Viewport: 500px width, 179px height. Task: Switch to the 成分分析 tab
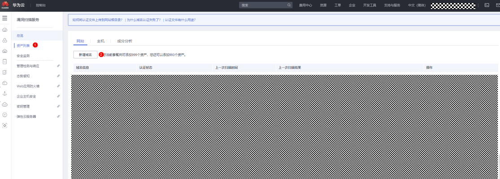[125, 41]
